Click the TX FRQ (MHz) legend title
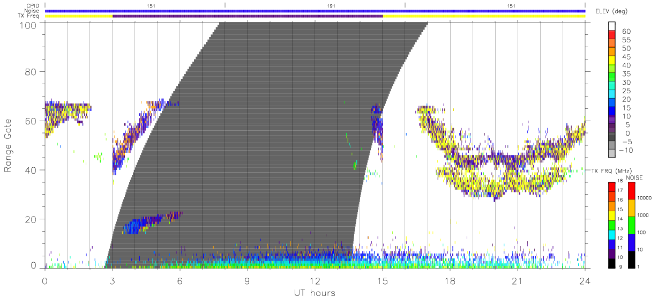Screen dimensions: 658x304 (611, 170)
